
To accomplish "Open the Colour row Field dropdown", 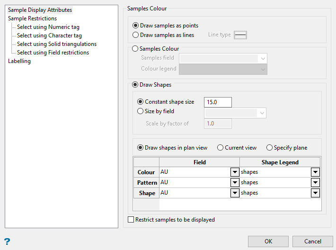I will click(235, 172).
